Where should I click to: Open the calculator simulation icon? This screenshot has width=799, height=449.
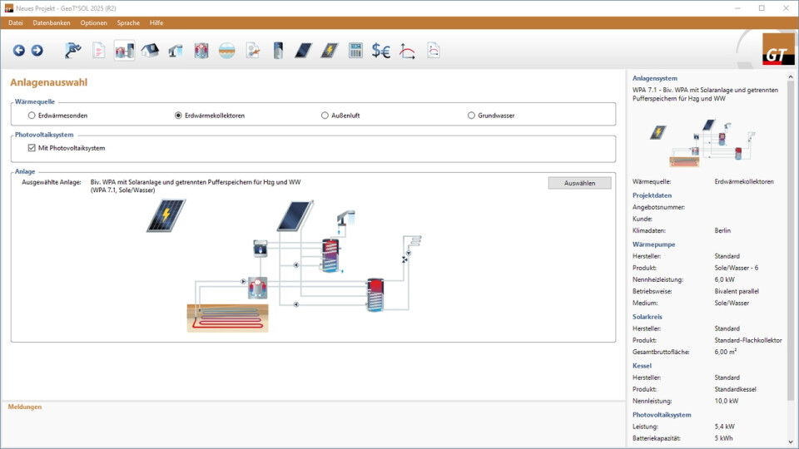355,51
